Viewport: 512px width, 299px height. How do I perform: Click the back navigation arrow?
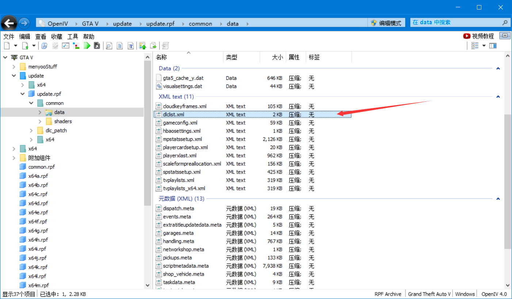(9, 23)
